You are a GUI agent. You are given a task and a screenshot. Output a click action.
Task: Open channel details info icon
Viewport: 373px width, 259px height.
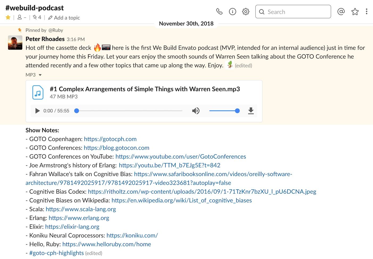coord(232,11)
